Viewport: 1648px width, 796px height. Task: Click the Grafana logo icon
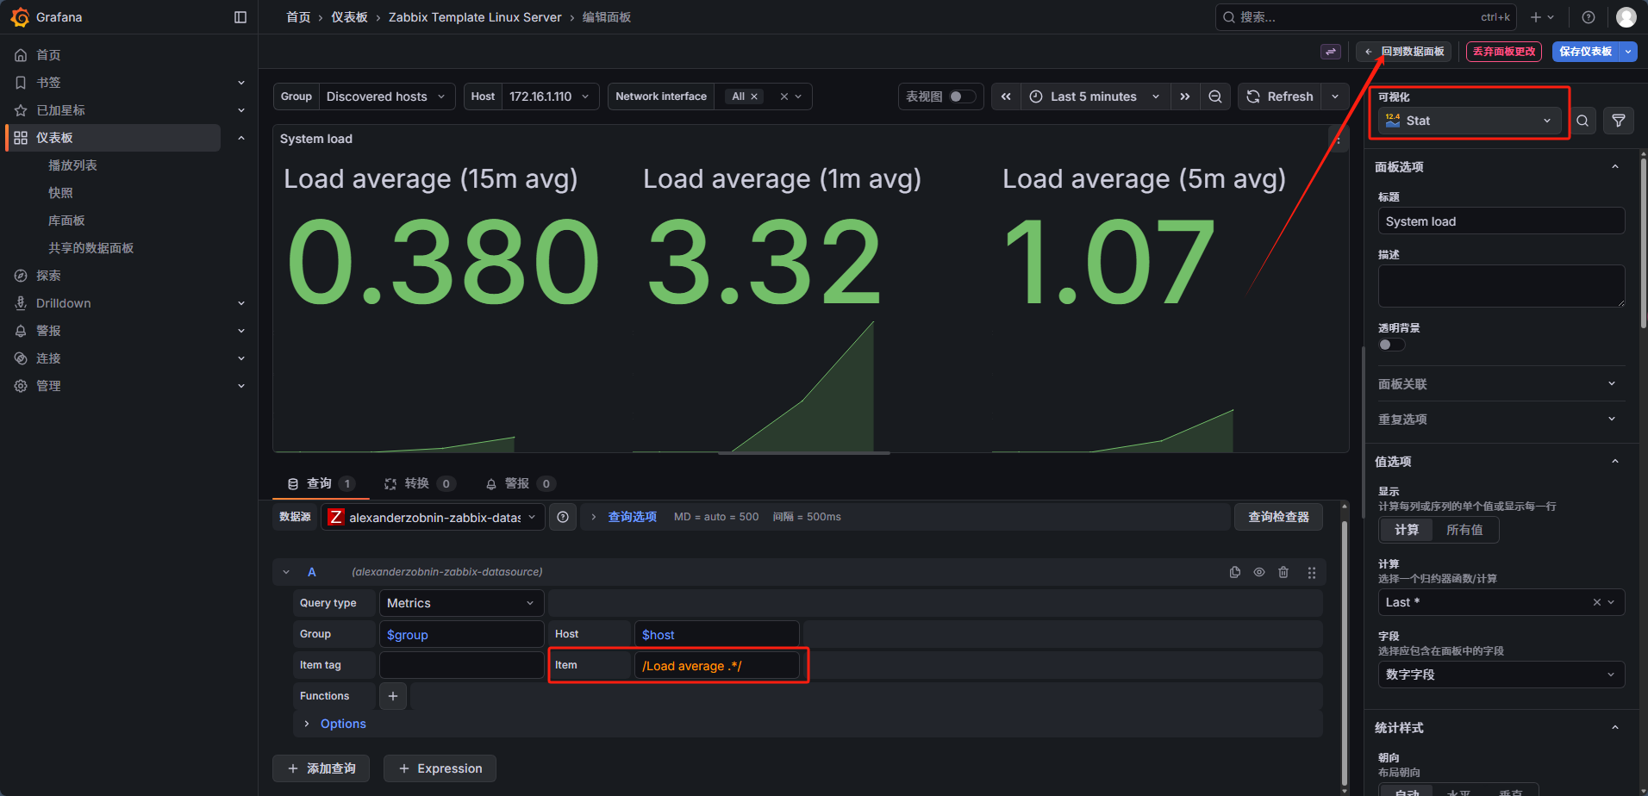point(20,17)
